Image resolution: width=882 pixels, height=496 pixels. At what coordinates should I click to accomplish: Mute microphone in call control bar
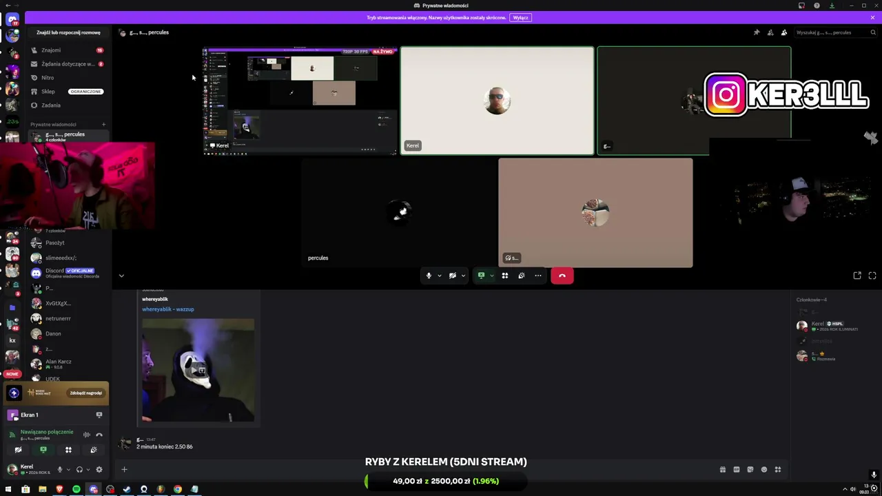click(x=429, y=276)
